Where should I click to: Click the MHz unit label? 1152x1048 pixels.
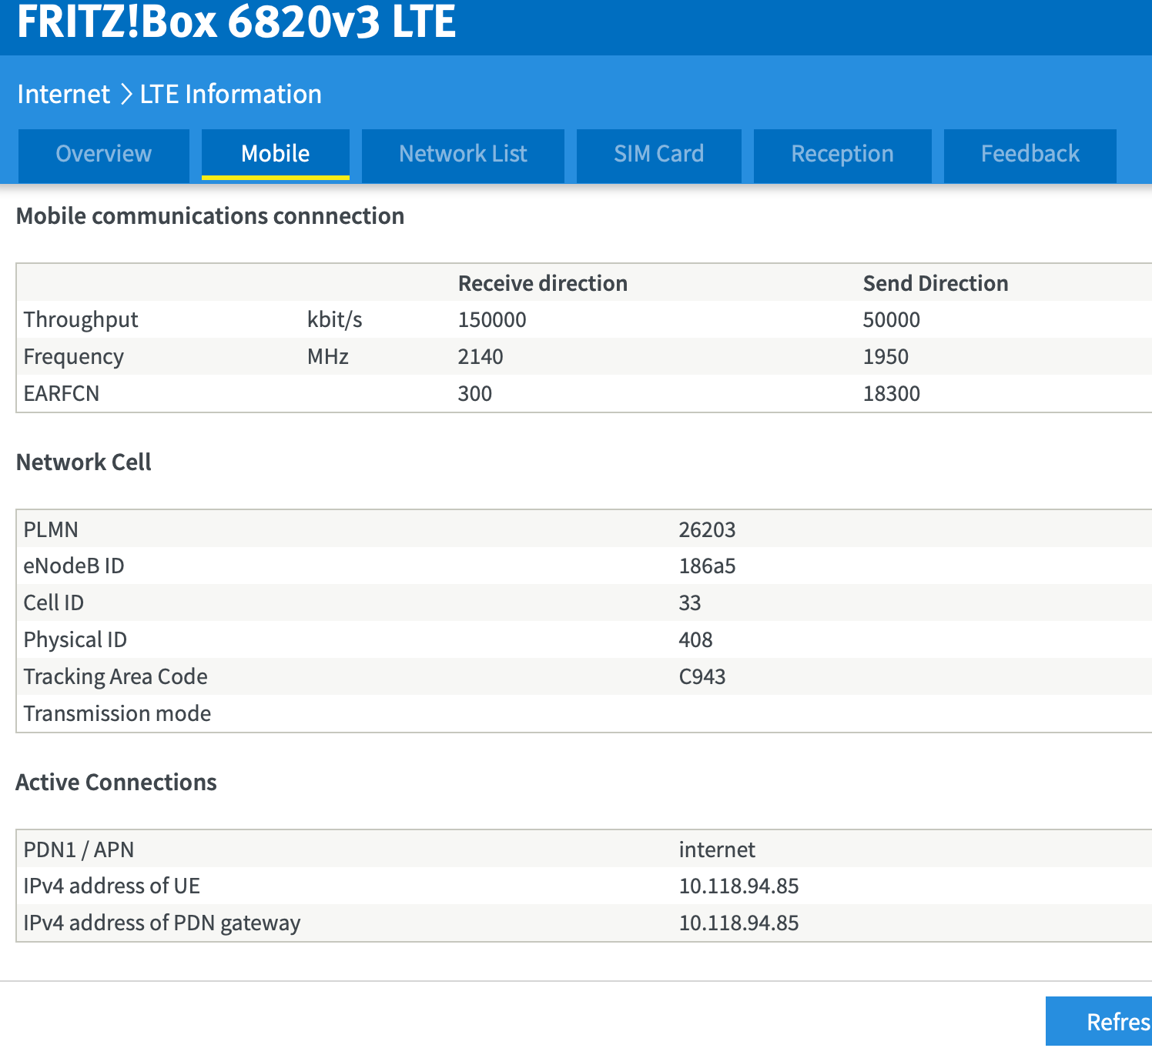point(328,357)
